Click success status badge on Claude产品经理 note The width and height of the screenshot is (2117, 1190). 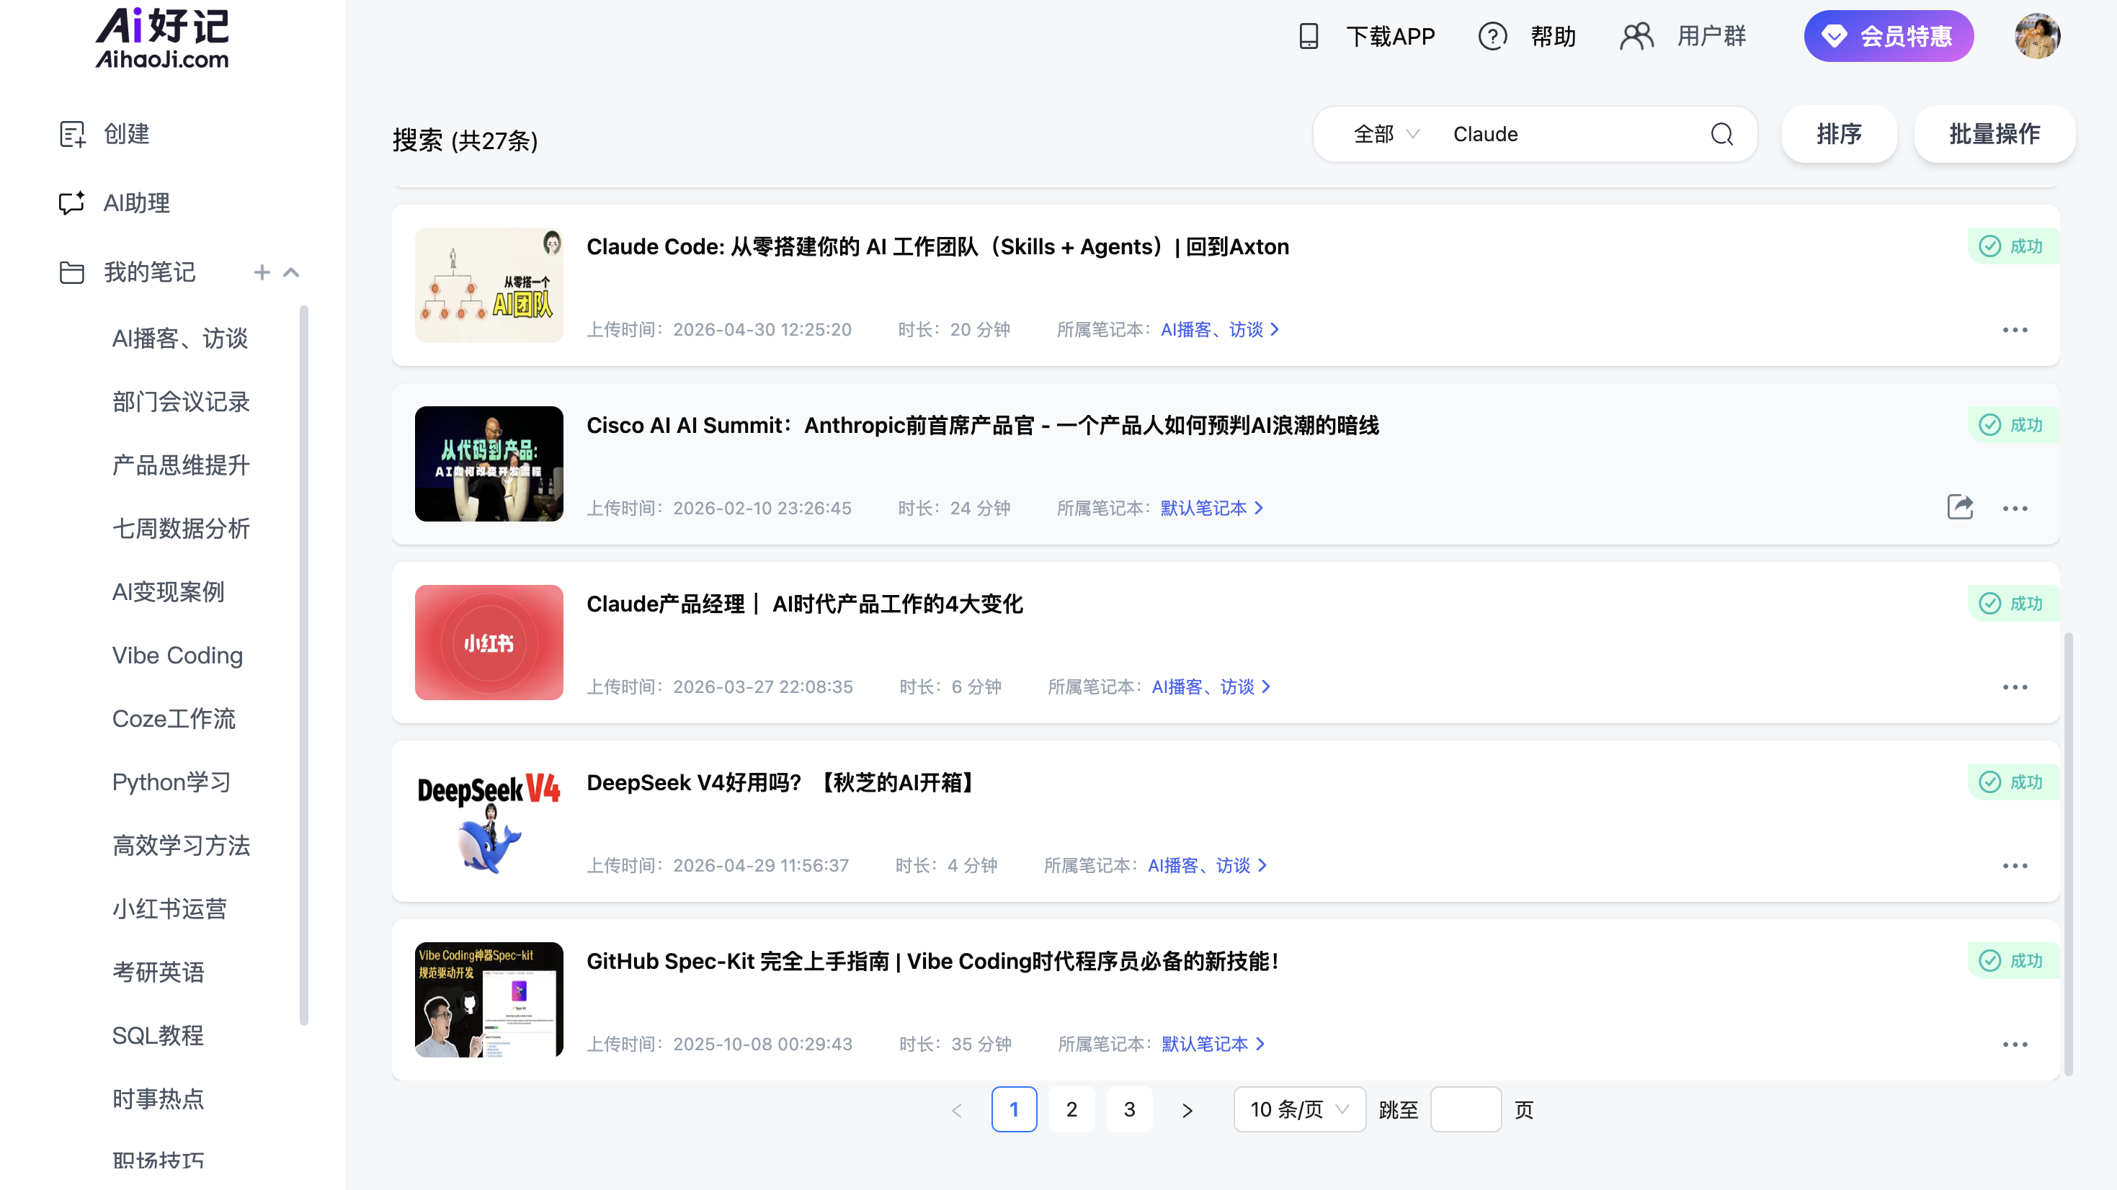click(x=2013, y=603)
